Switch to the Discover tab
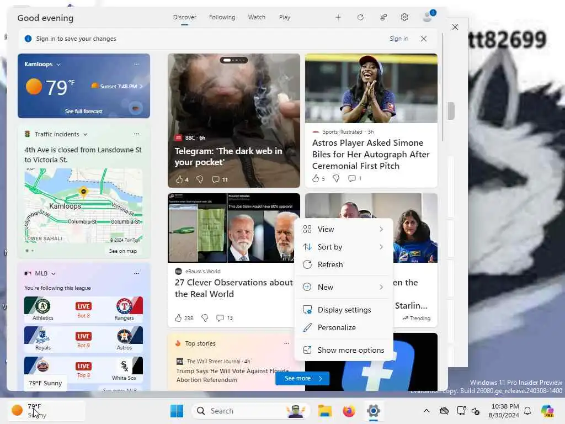The height and width of the screenshot is (424, 565). coord(184,17)
